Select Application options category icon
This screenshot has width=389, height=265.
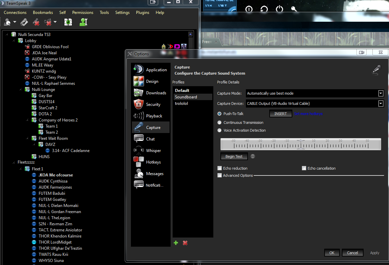(x=138, y=70)
